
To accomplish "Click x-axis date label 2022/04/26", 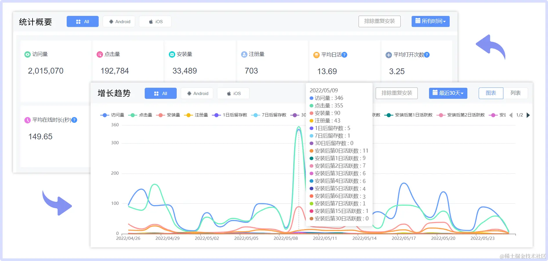I will (x=128, y=238).
